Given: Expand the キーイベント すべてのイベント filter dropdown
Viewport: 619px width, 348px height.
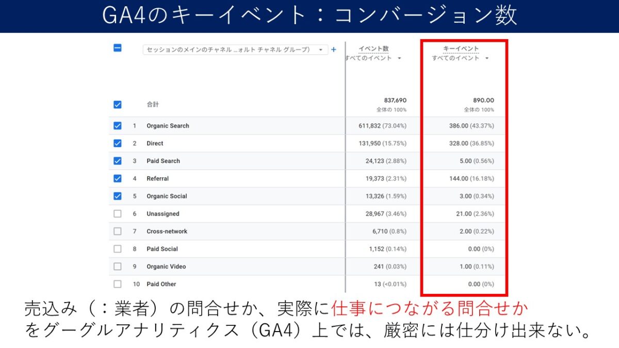Looking at the screenshot, I should [461, 58].
